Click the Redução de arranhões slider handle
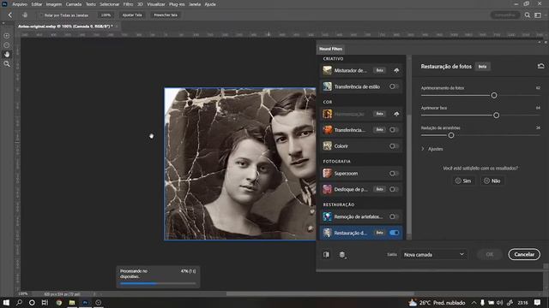This screenshot has height=308, width=549. pos(451,135)
